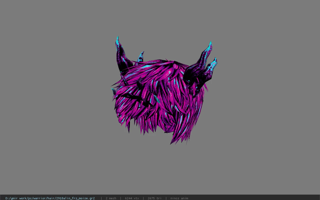Click the loaded .gr2 file path in status bar
Image resolution: width=320 pixels, height=200 pixels.
click(x=50, y=198)
